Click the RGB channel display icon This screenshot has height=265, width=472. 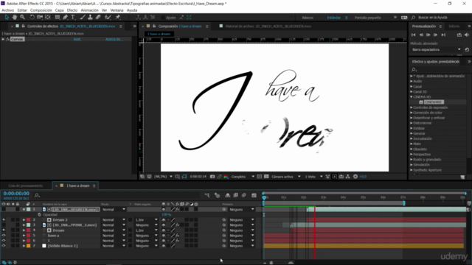click(226, 177)
